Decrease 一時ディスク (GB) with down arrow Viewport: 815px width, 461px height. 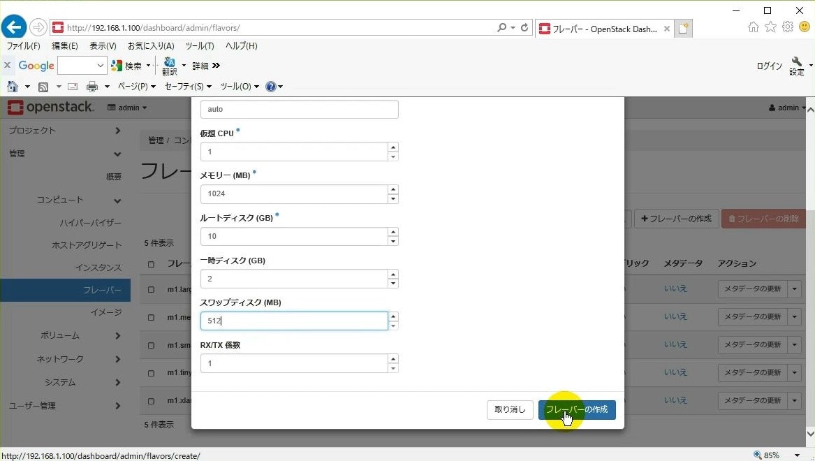(x=393, y=284)
